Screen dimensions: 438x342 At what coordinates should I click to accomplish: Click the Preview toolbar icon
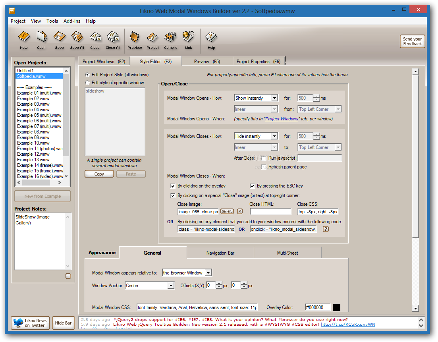[135, 40]
